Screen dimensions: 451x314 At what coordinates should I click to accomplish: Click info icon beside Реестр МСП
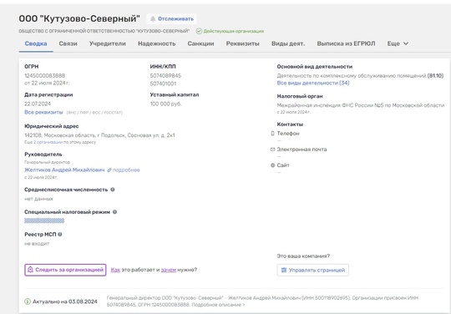coord(60,235)
